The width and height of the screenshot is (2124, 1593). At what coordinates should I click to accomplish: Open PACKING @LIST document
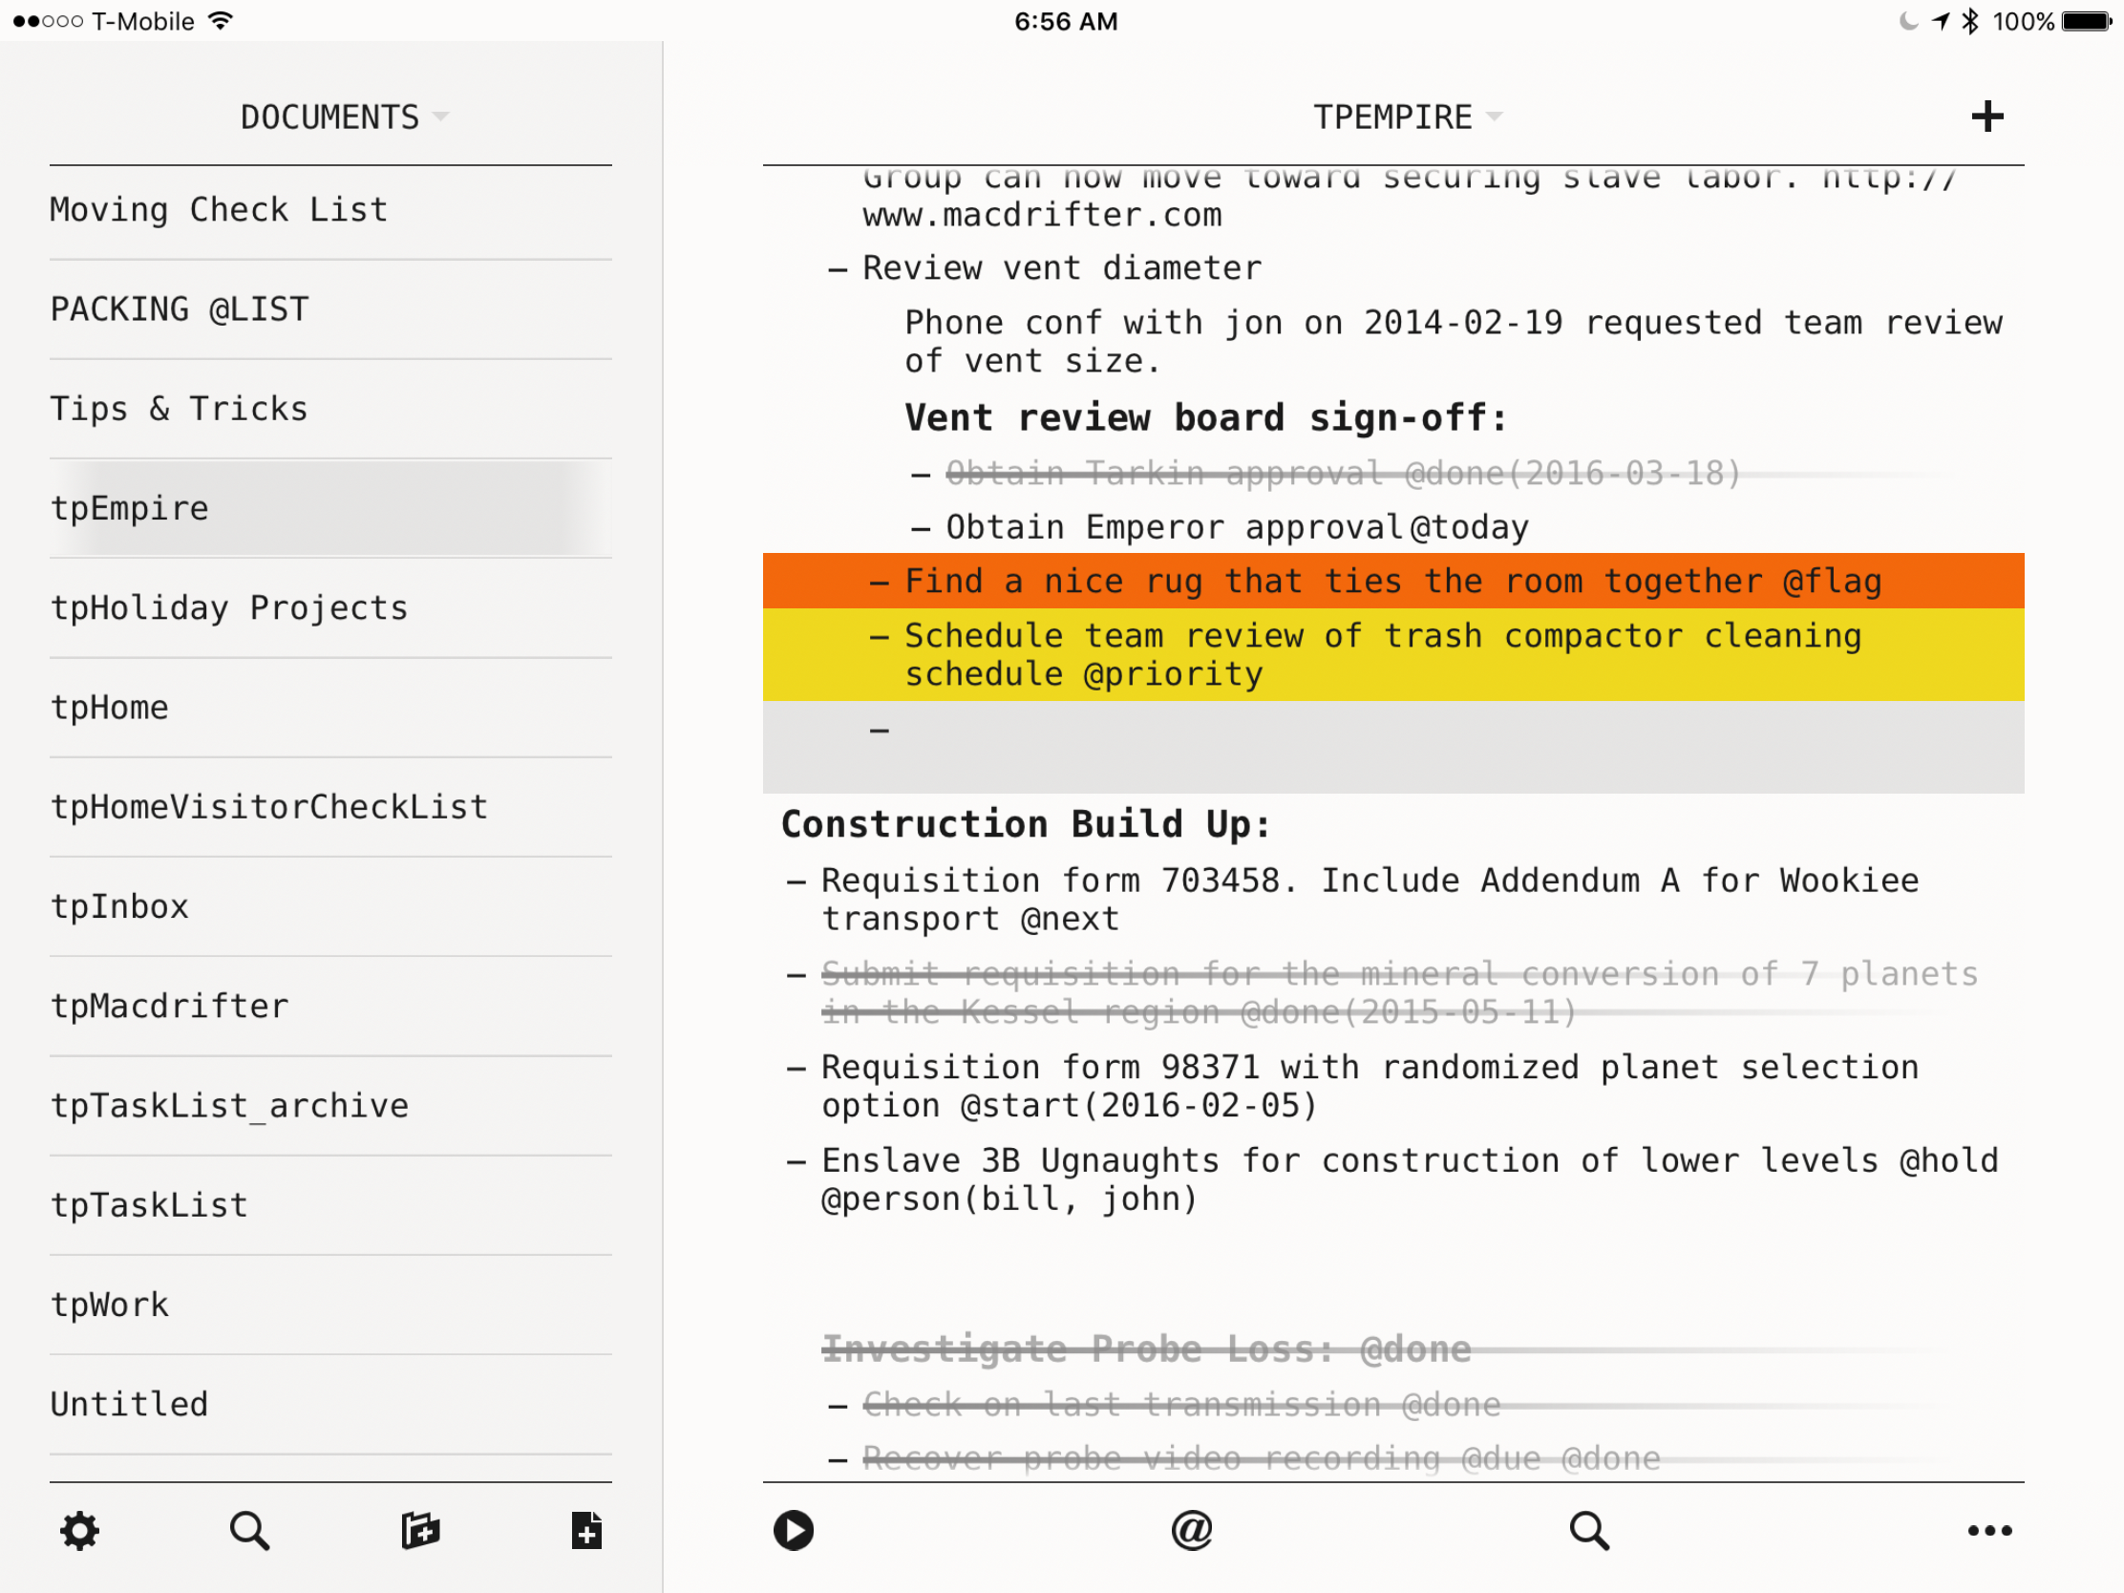pyautogui.click(x=330, y=309)
